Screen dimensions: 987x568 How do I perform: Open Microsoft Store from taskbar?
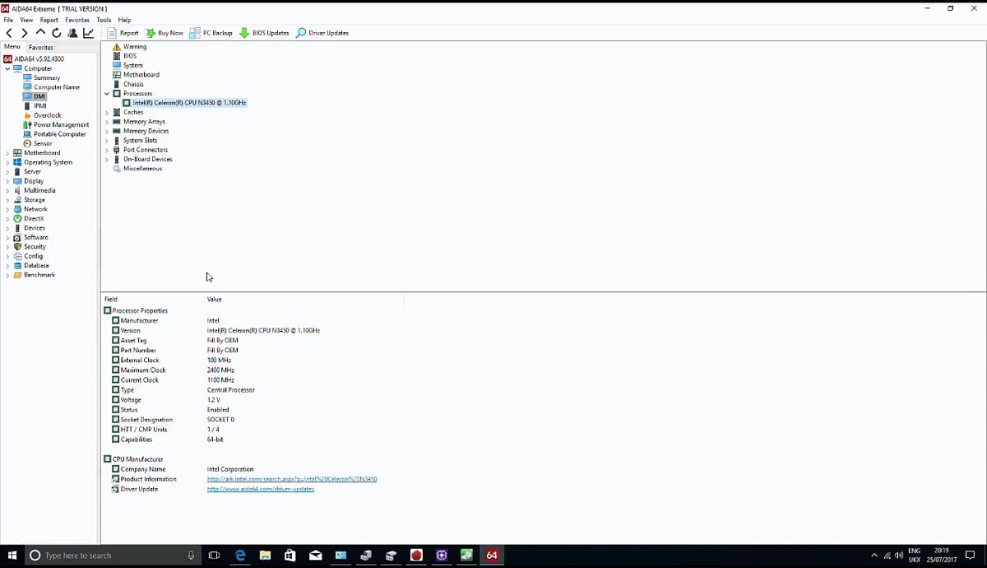click(290, 556)
